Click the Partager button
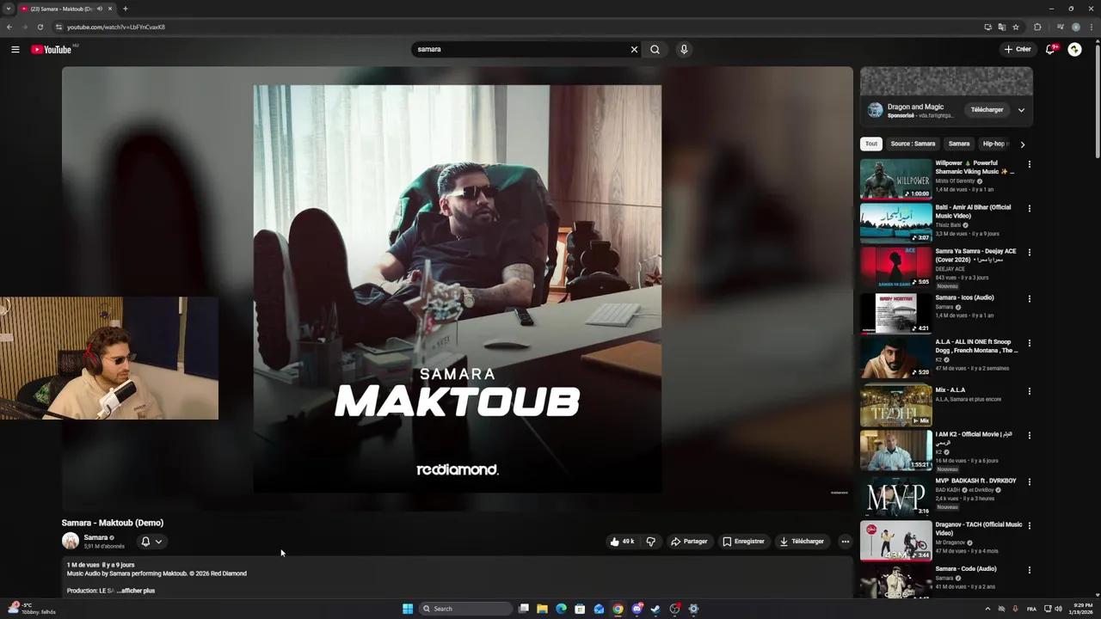The image size is (1101, 619). pos(689,542)
